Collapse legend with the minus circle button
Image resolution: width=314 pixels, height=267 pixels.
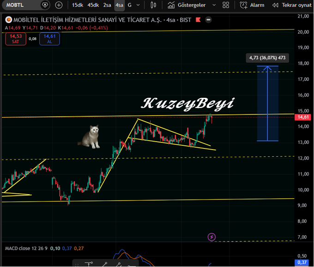pyautogui.click(x=208, y=20)
